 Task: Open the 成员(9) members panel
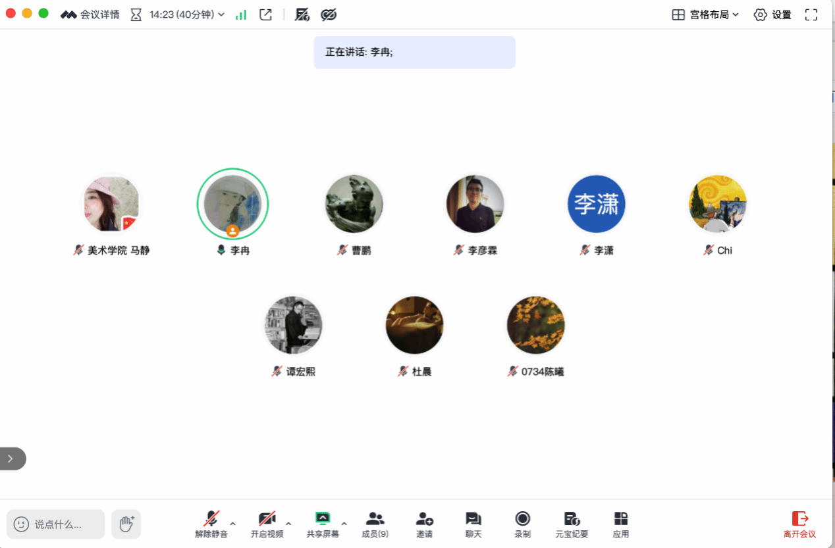375,524
